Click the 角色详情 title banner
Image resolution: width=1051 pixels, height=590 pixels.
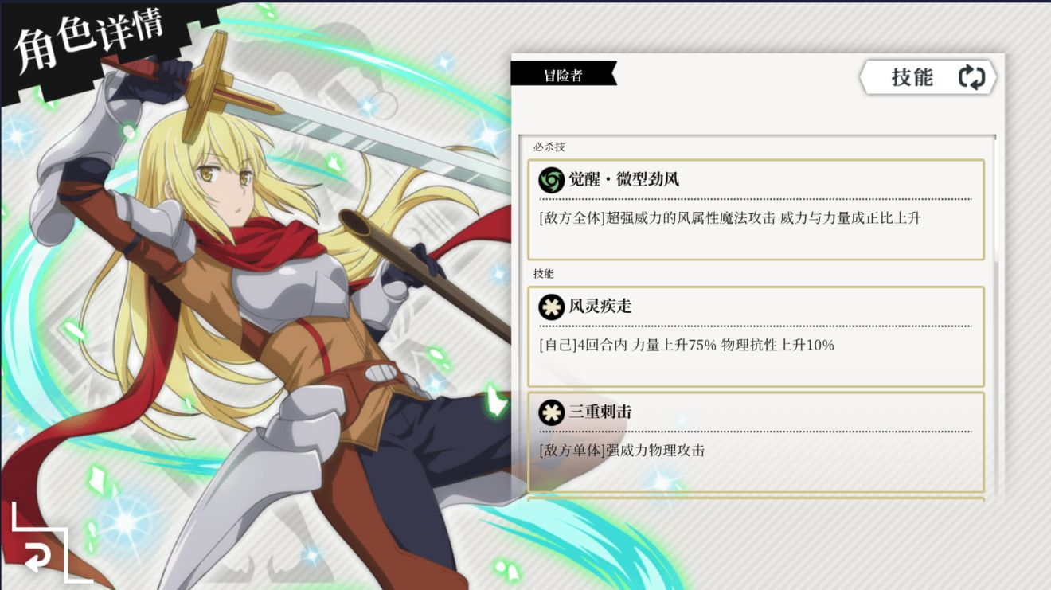click(x=89, y=41)
